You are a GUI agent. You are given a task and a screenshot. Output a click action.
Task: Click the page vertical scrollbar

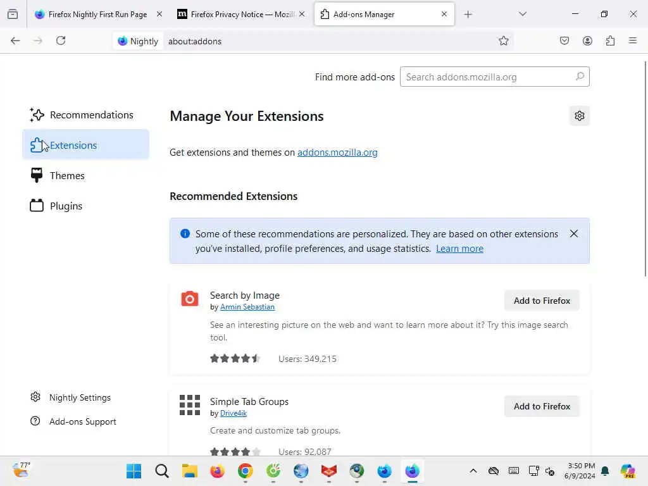coord(645,170)
